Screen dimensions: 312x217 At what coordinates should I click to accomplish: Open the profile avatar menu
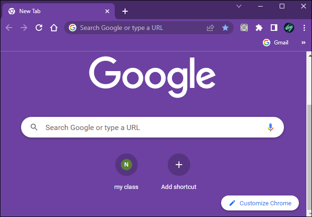[289, 28]
